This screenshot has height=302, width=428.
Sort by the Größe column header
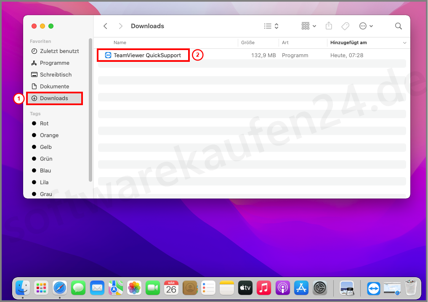(248, 42)
